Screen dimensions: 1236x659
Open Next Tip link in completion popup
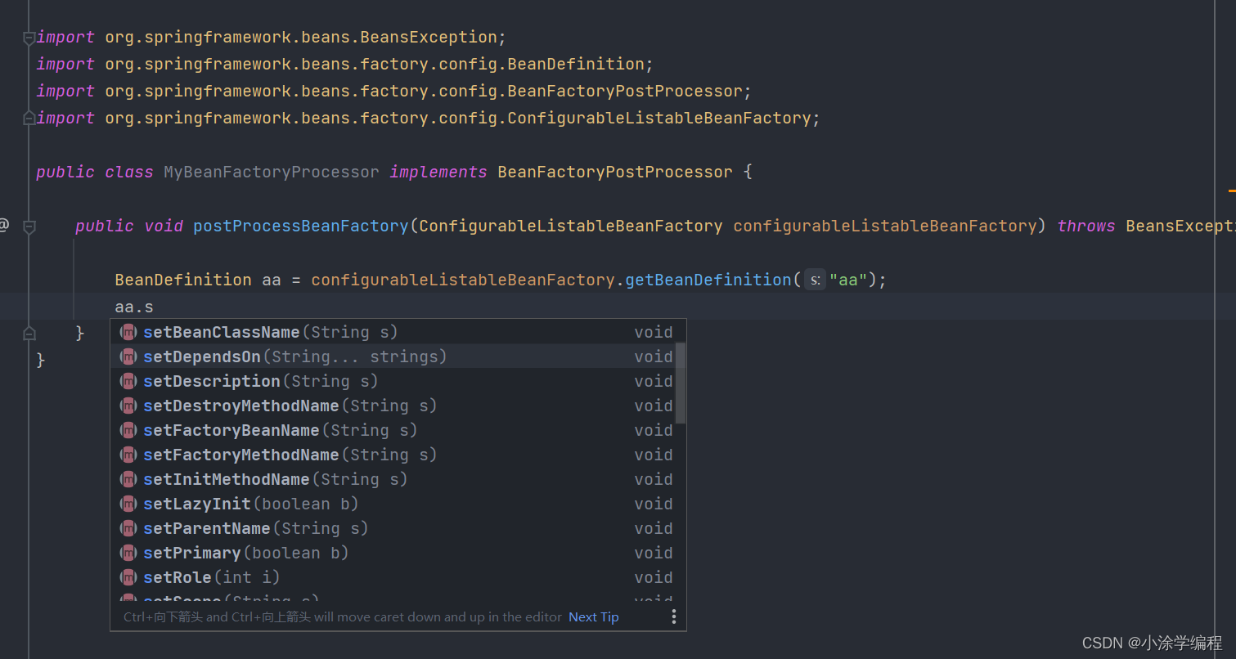coord(593,617)
